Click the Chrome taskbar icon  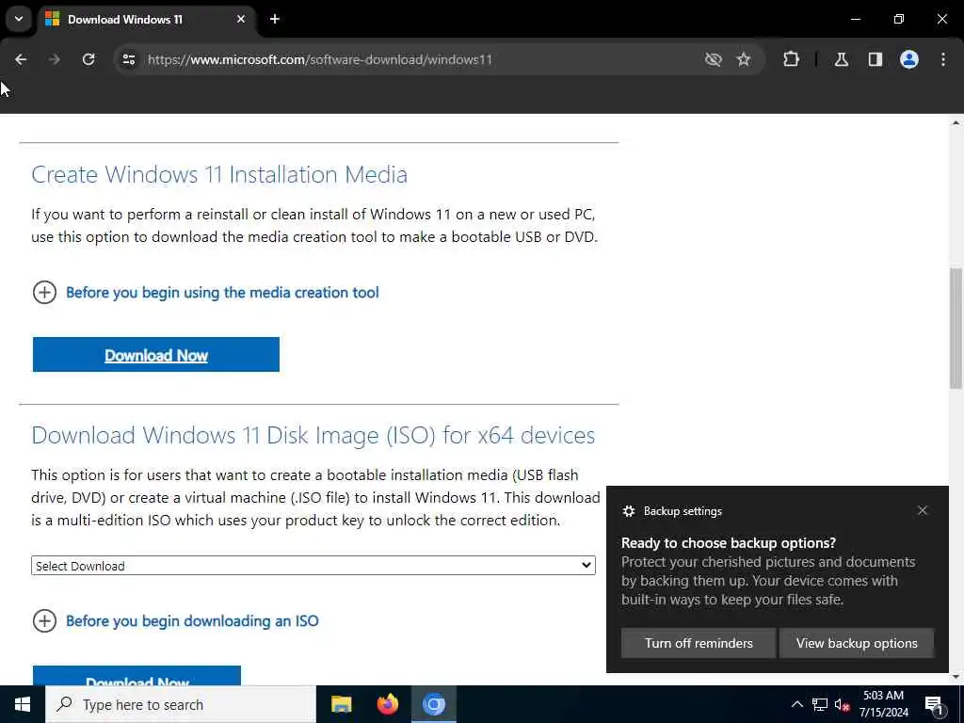434,704
